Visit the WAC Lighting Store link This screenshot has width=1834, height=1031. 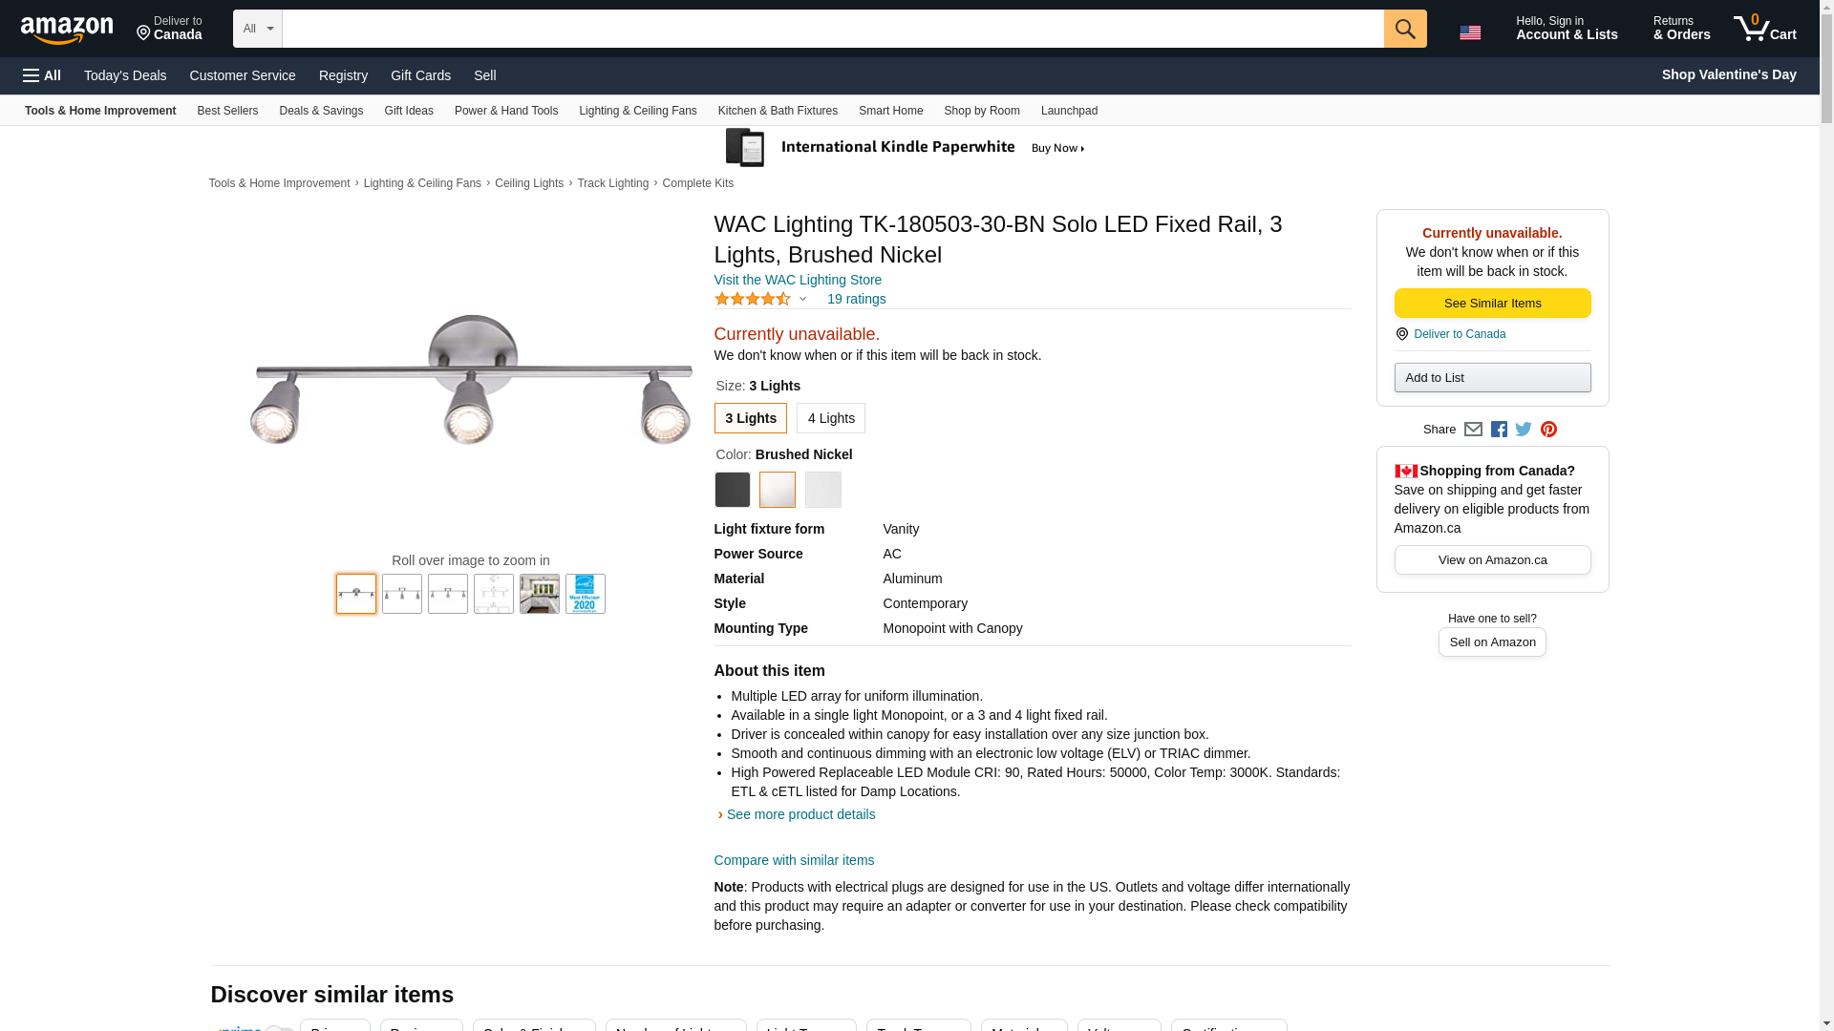click(798, 280)
